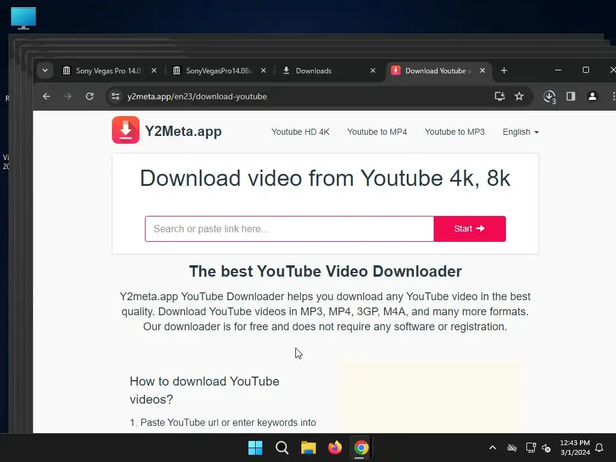This screenshot has height=462, width=616.
Task: Open the Chrome profile icon
Action: tap(593, 96)
